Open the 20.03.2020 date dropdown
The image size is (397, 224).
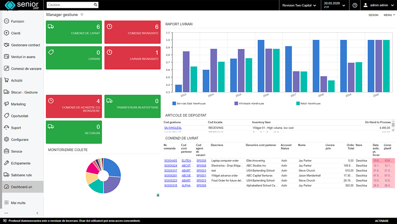pyautogui.click(x=335, y=5)
